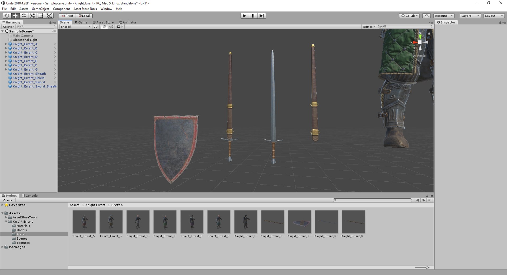Image resolution: width=507 pixels, height=275 pixels.
Task: Open Hierarchy Create dropdown
Action: 8,27
